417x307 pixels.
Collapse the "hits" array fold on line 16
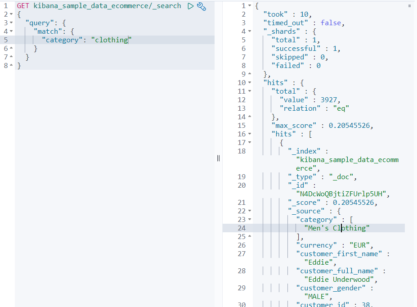click(x=250, y=134)
